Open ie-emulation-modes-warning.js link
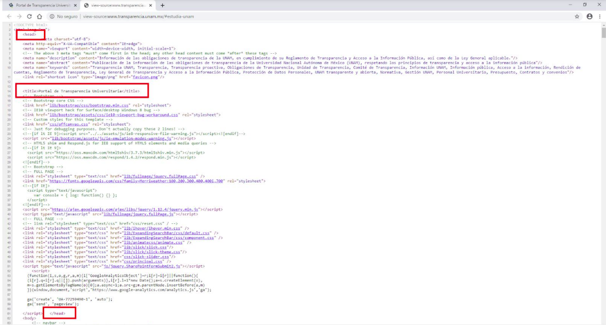606x325 pixels. 111,138
